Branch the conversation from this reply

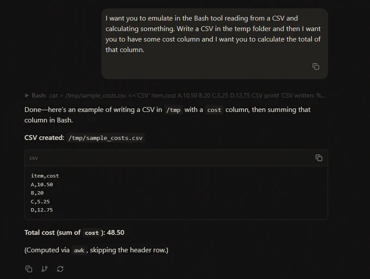point(45,269)
